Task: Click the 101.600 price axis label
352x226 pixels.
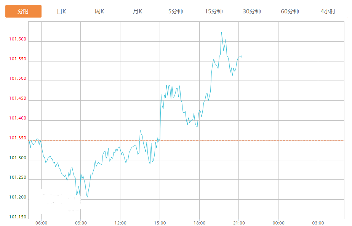Action: (18, 39)
